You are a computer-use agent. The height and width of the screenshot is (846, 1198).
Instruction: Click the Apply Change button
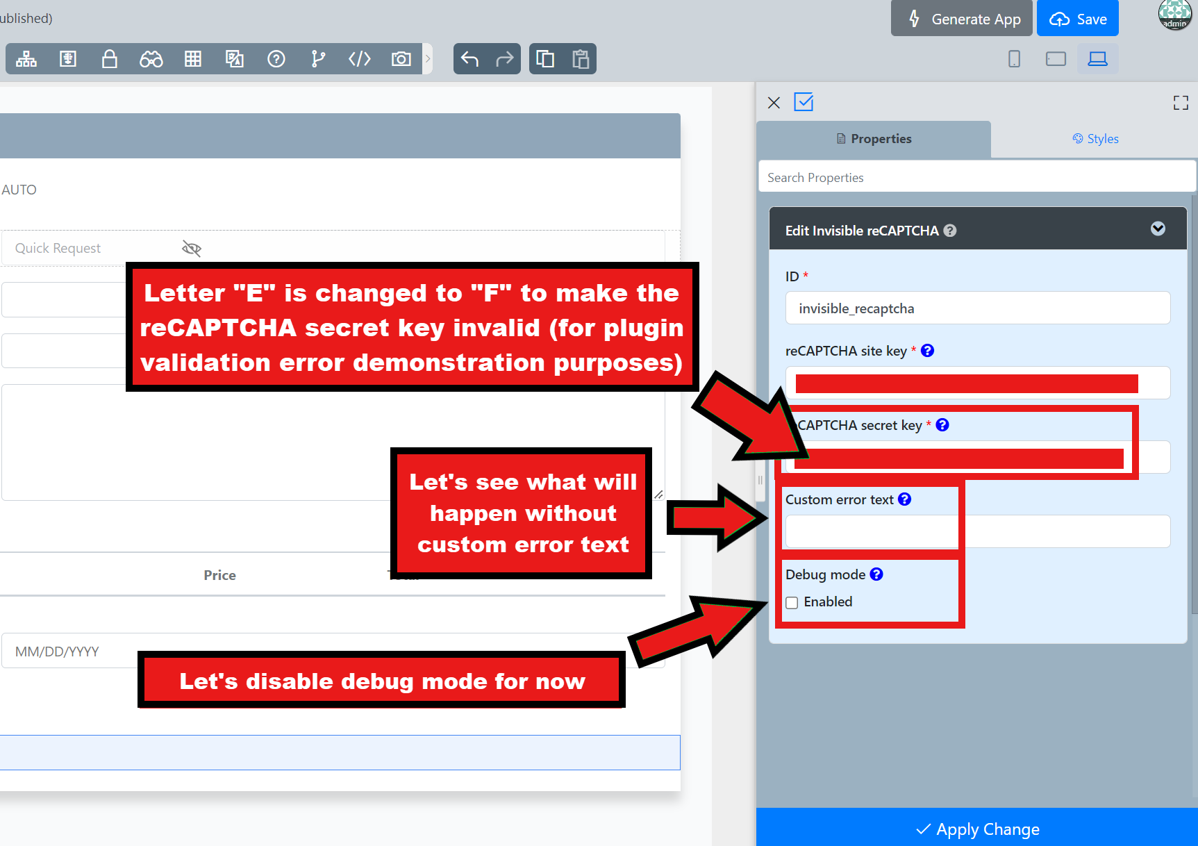coord(977,828)
